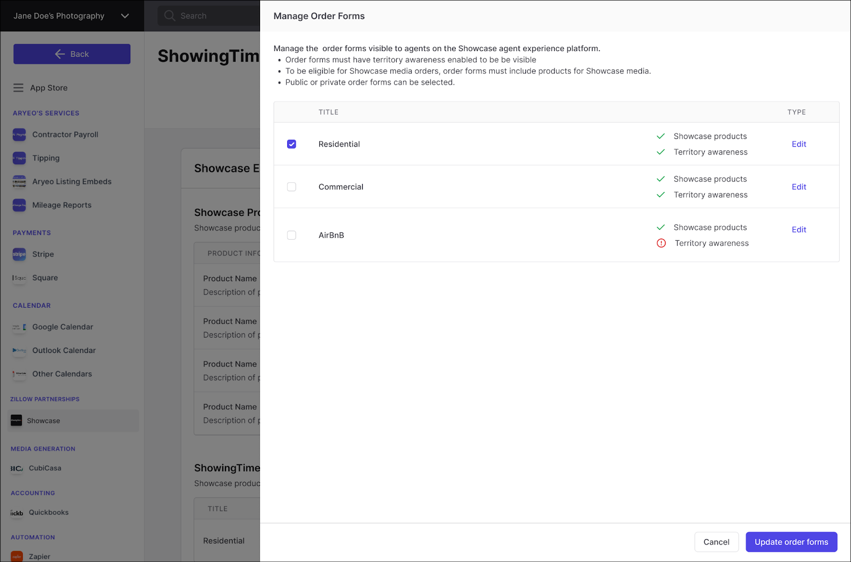Edit the AirBnB order form
Image resolution: width=851 pixels, height=562 pixels.
coord(799,230)
